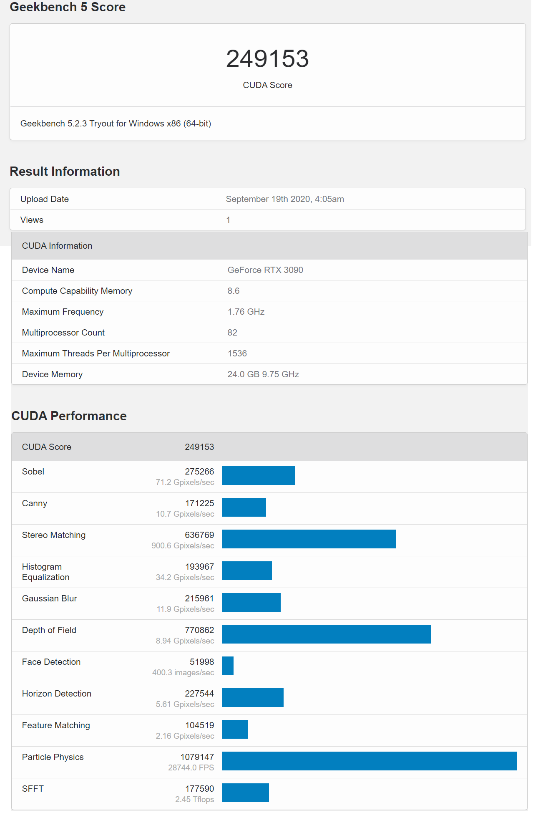Click the Maximum Frequency value 1.76 GHz
Screen dimensions: 538x828
246,312
